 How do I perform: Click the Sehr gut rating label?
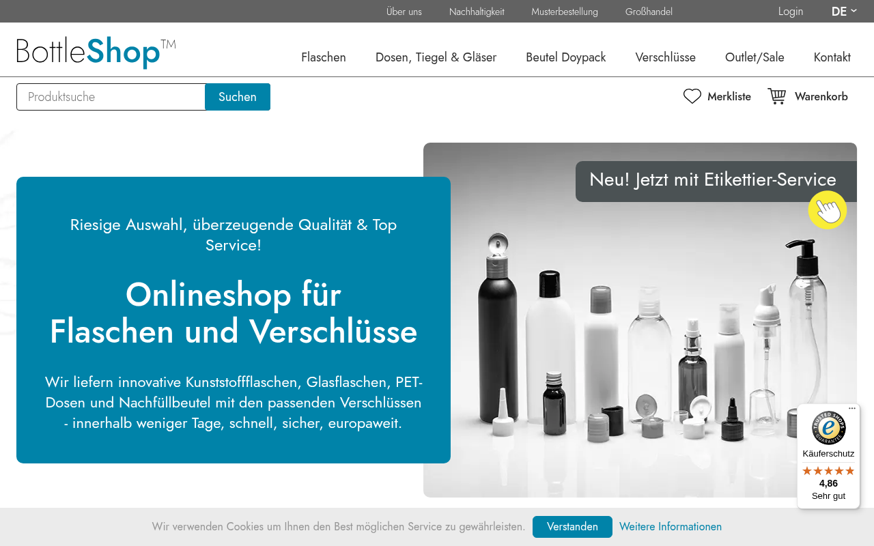pyautogui.click(x=828, y=496)
